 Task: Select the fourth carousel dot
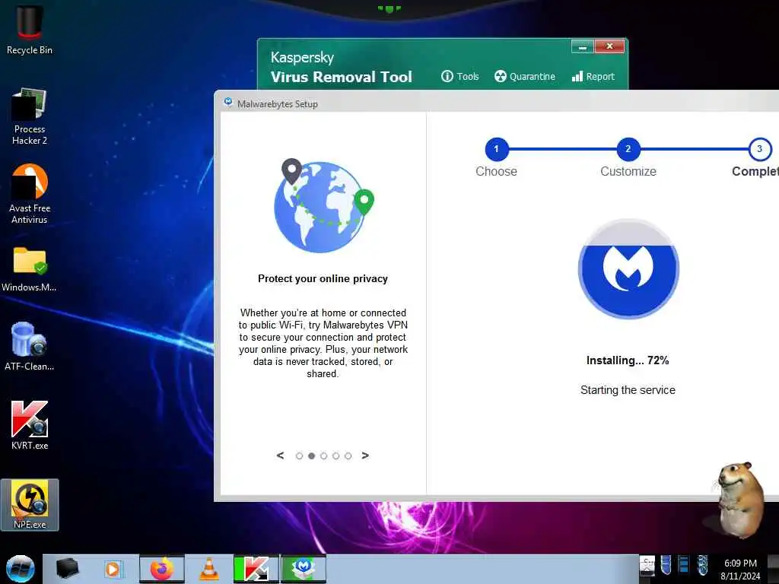click(335, 456)
